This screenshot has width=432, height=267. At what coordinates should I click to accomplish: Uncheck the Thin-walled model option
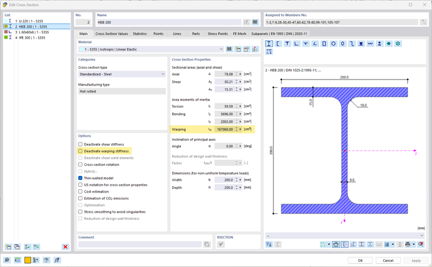[x=81, y=178]
